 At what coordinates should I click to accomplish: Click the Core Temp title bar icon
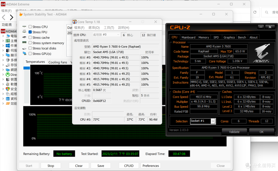coord(75,22)
